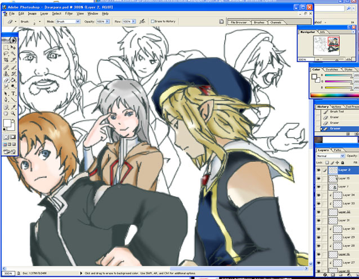Select the Crop tool
Viewport: 359px width, 279px height.
tap(6, 60)
